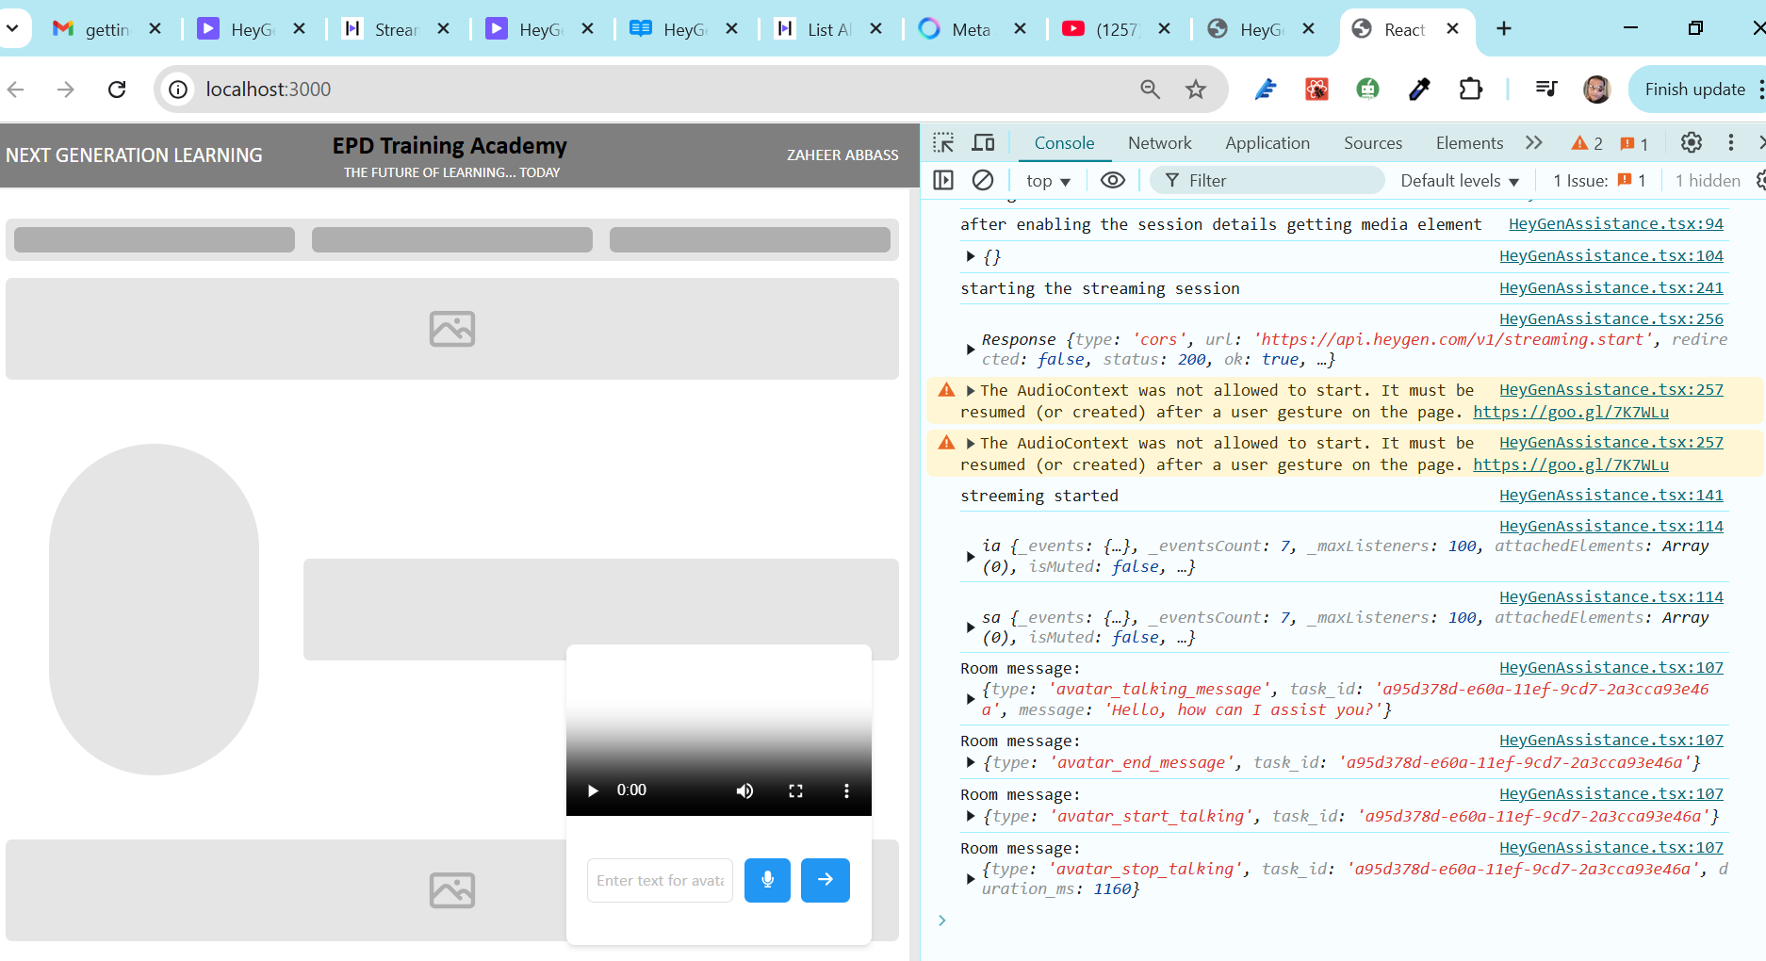Open media controls in Chrome toolbar
Image resolution: width=1766 pixels, height=961 pixels.
pyautogui.click(x=1546, y=90)
